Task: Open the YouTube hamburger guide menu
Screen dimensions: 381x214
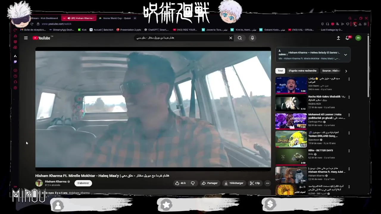Action: click(x=26, y=38)
